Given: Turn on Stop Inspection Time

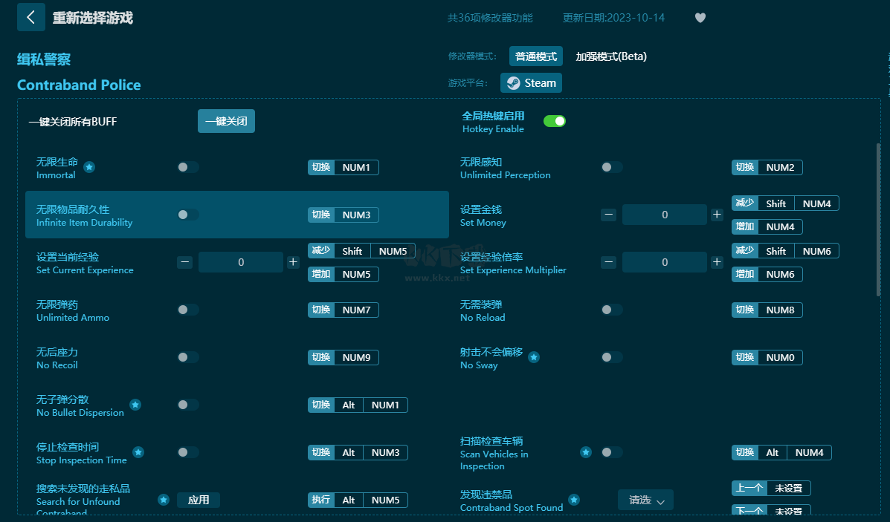Looking at the screenshot, I should click(188, 452).
